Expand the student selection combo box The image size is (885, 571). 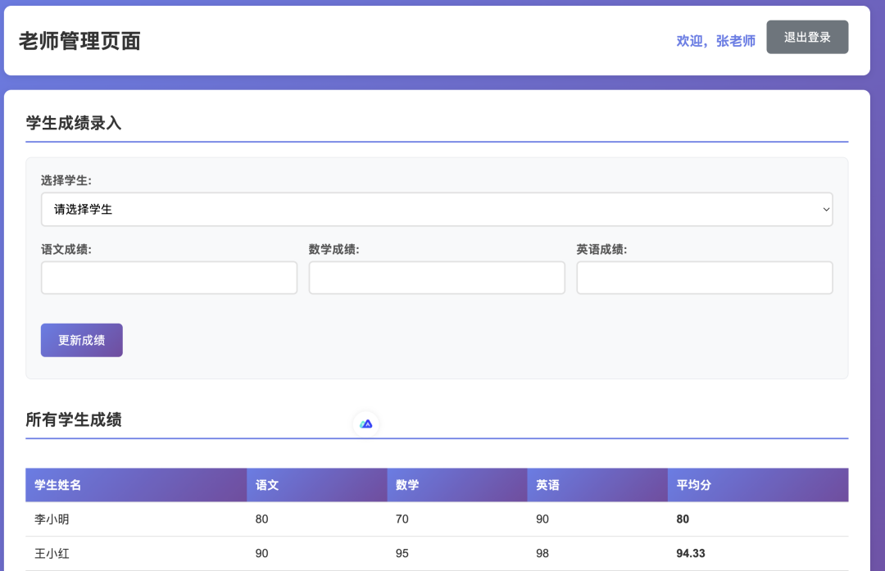click(x=437, y=209)
